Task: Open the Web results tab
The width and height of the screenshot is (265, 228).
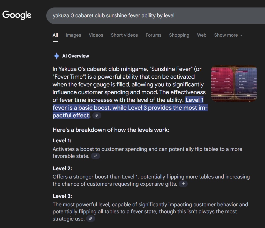Action: point(202,35)
